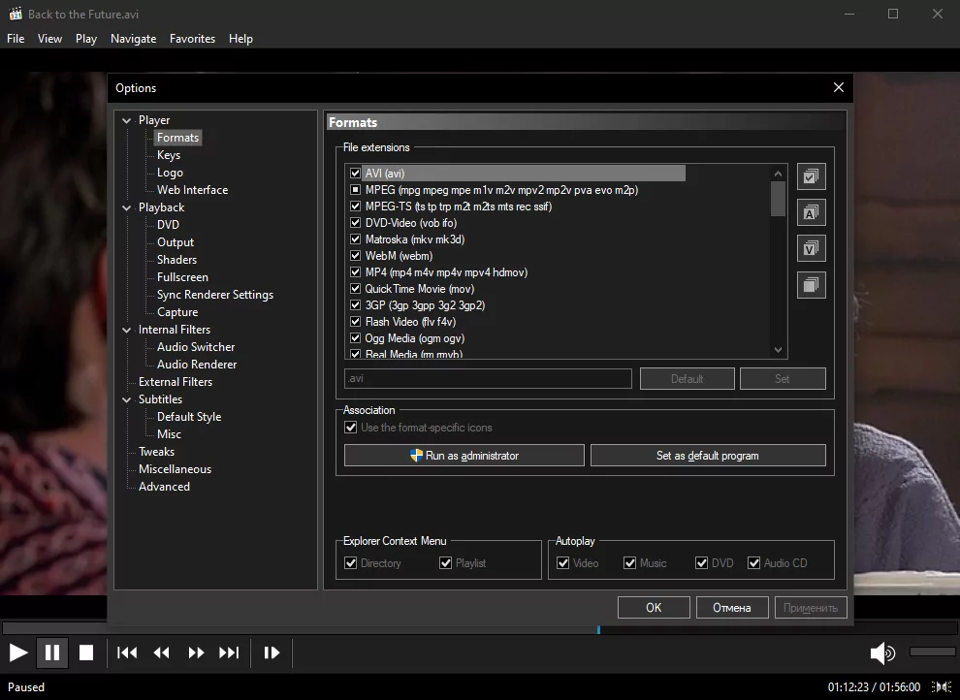960x700 pixels.
Task: Click the seek bar position marker
Action: click(598, 629)
